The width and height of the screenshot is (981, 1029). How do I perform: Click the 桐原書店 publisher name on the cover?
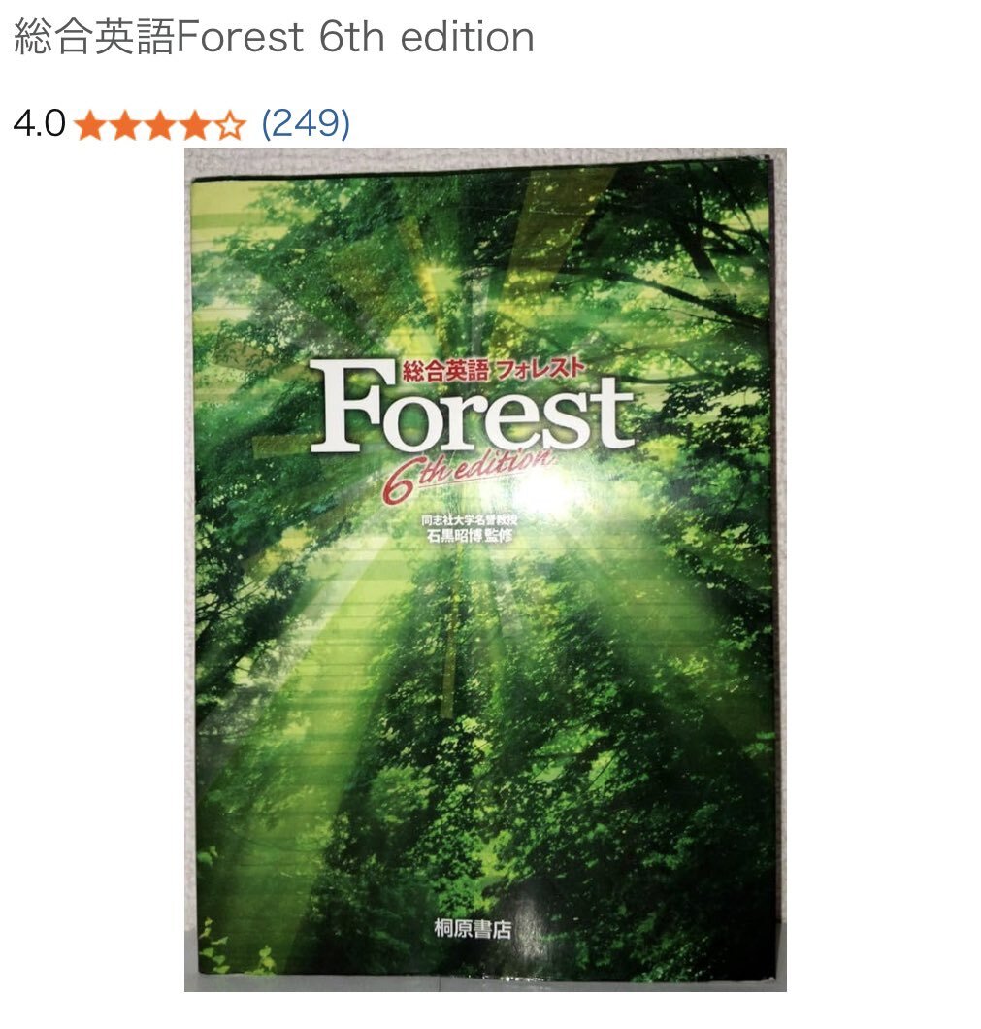[473, 929]
